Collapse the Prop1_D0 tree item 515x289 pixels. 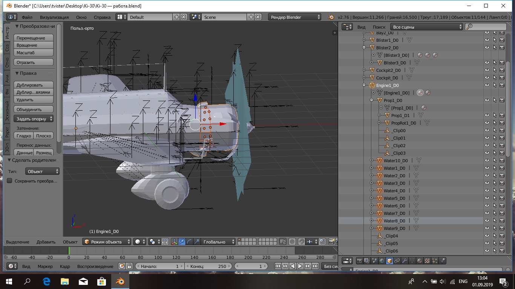[371, 100]
